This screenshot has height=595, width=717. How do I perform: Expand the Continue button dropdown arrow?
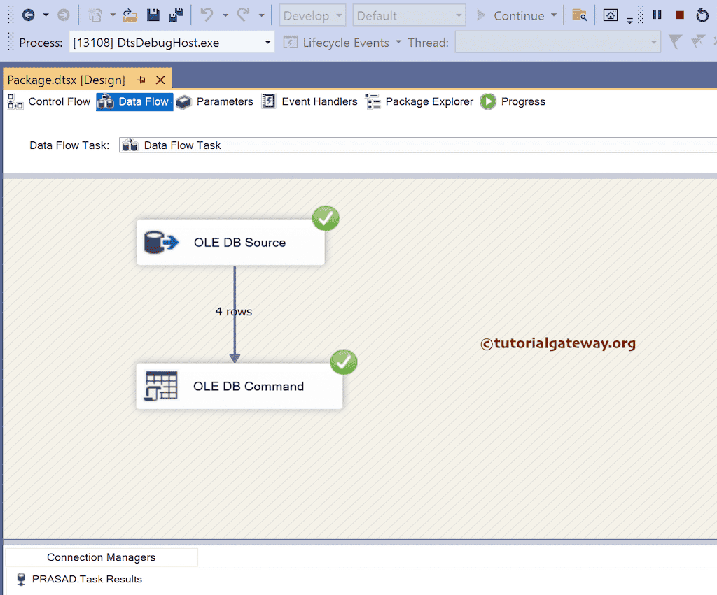pos(554,15)
